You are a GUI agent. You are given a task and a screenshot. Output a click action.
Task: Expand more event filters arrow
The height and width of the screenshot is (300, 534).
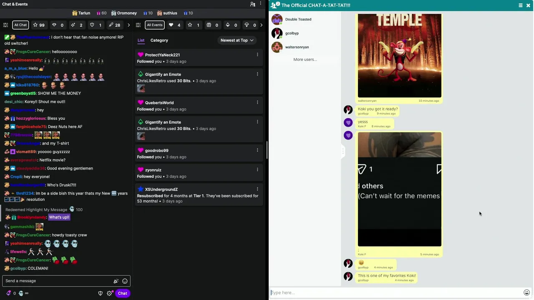261,25
